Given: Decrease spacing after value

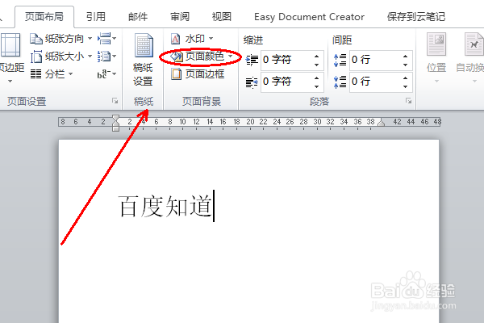Looking at the screenshot, I should tap(405, 86).
